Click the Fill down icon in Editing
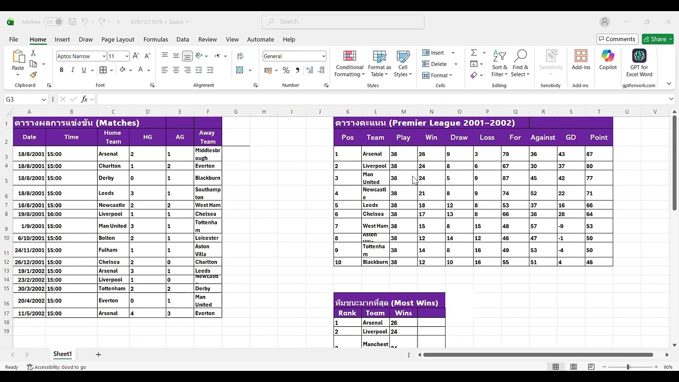The image size is (679, 382). pyautogui.click(x=474, y=64)
